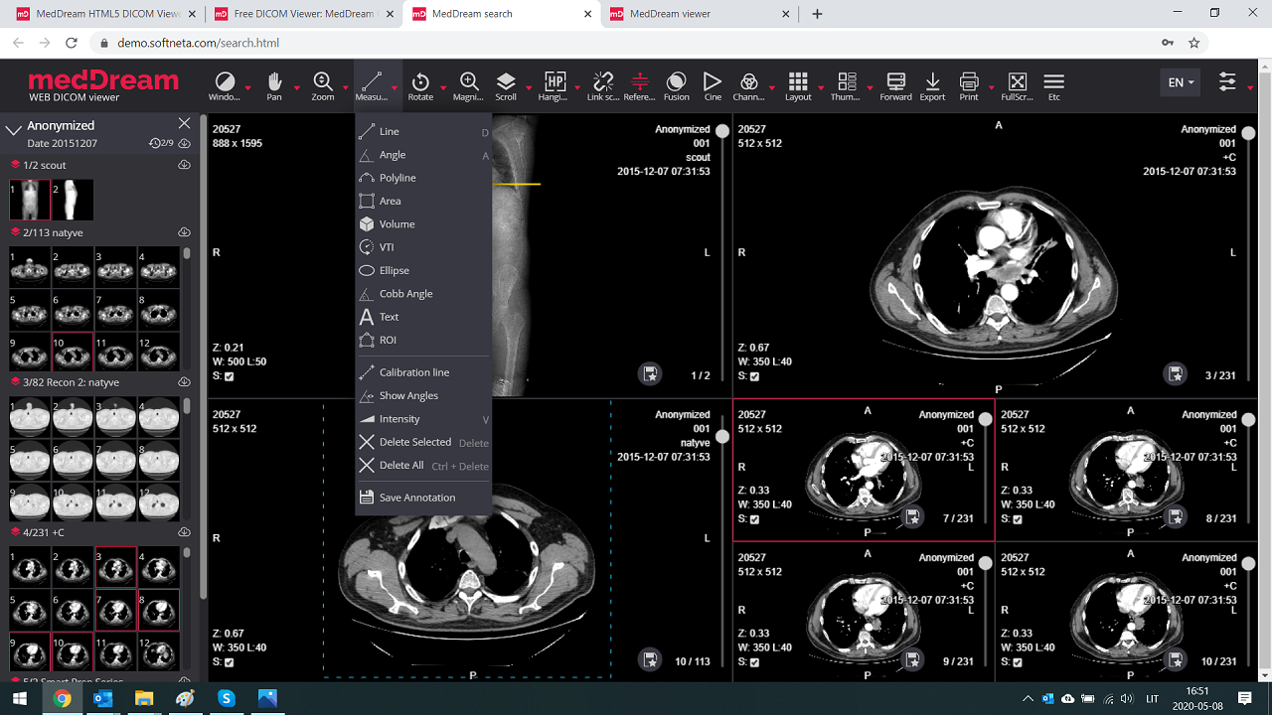Click the Fusion tool
This screenshot has width=1272, height=715.
pyautogui.click(x=677, y=85)
